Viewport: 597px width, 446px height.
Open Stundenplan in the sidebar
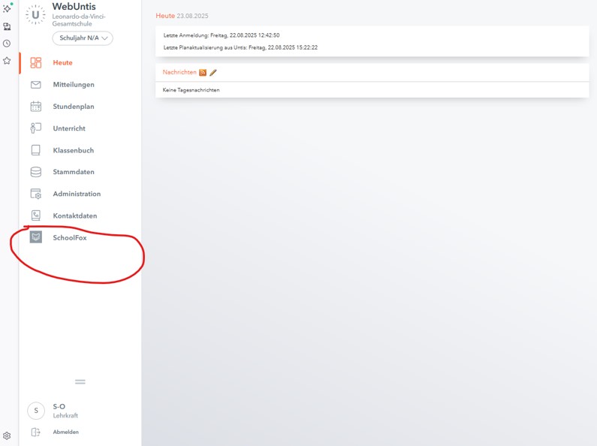(73, 107)
